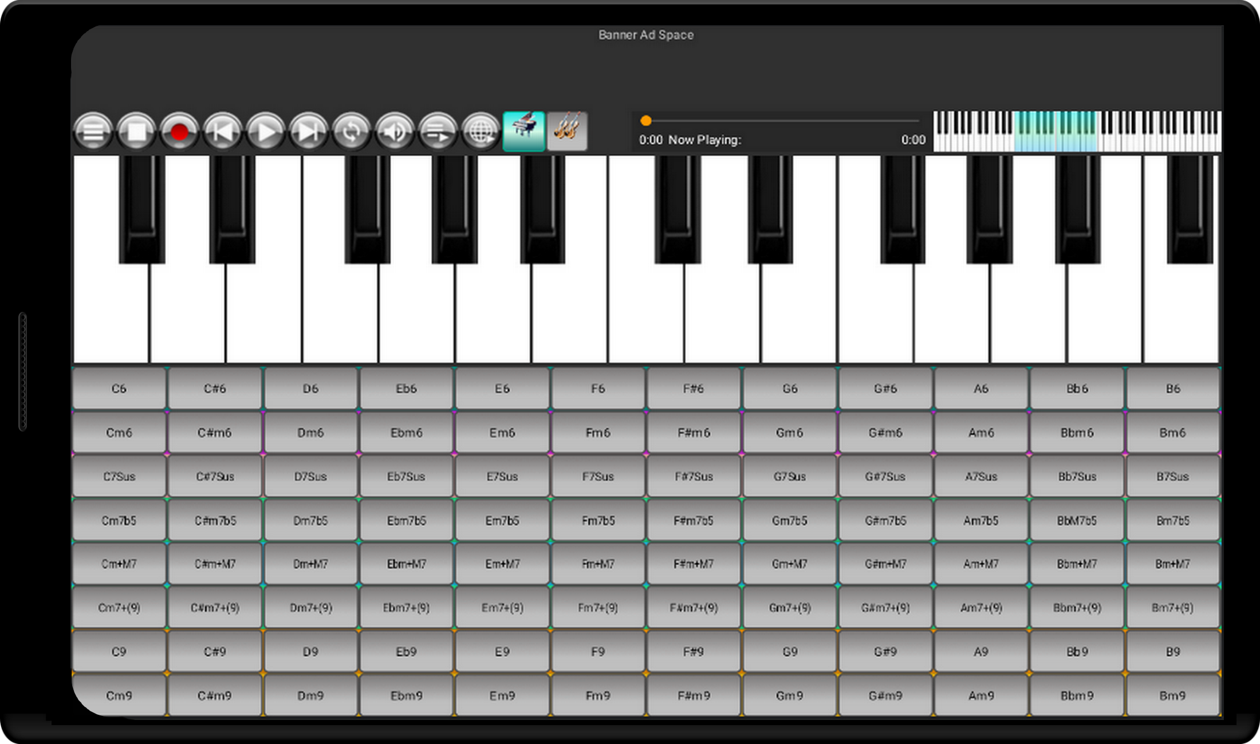Open the hamburger menu button
This screenshot has width=1260, height=744.
93,132
